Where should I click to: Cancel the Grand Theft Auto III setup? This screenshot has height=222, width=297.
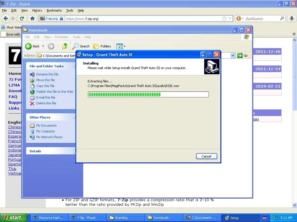(x=207, y=156)
